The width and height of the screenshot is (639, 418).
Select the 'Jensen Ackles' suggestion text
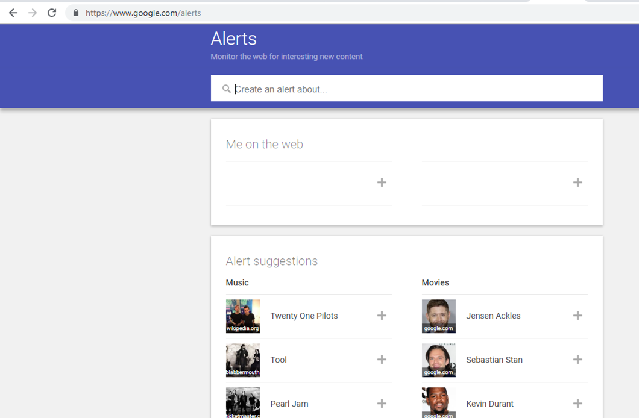[x=493, y=316]
